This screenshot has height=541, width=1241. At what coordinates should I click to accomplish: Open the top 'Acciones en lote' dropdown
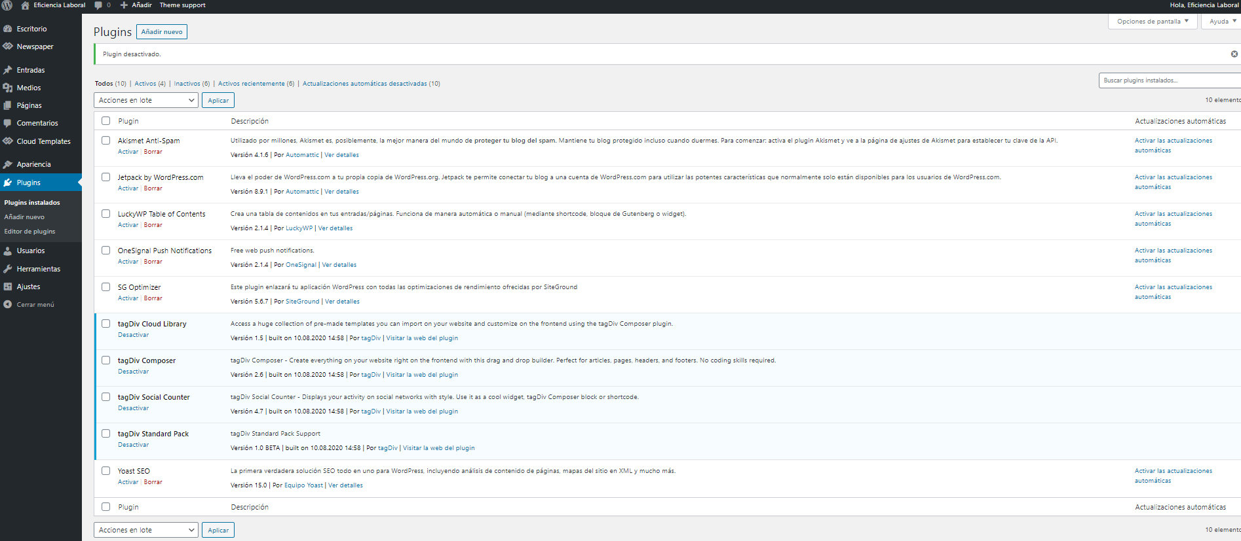(146, 100)
